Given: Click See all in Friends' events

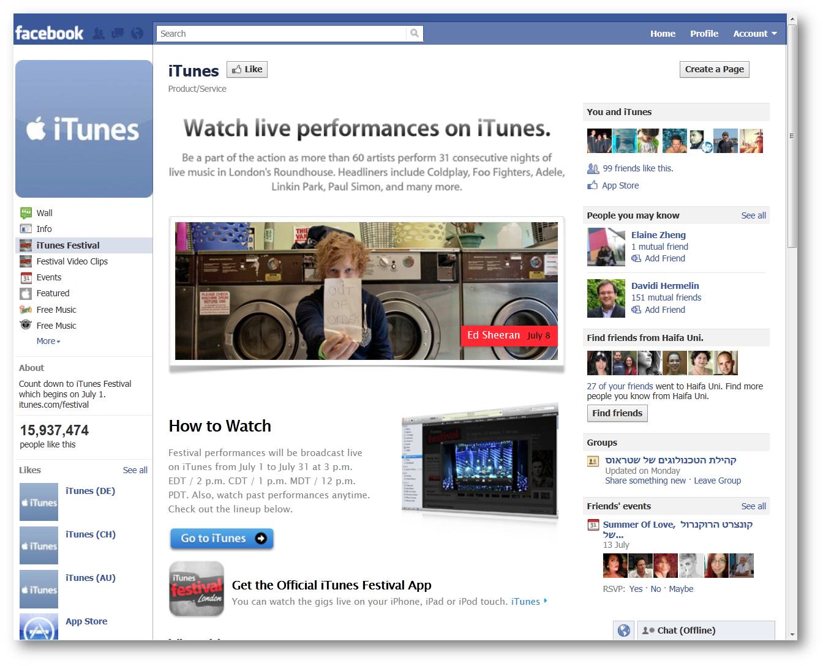Looking at the screenshot, I should coord(753,506).
